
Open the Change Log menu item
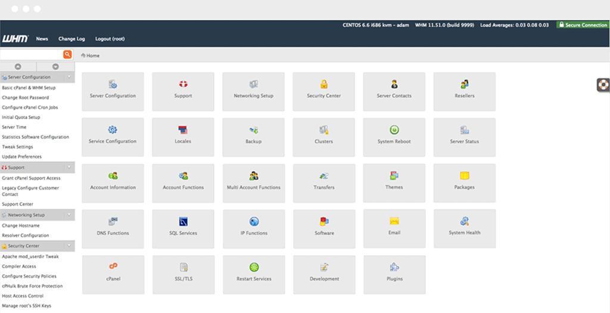coord(71,39)
